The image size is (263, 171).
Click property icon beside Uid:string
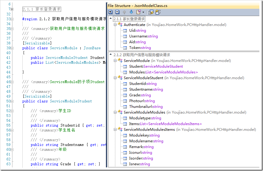[x=125, y=31]
